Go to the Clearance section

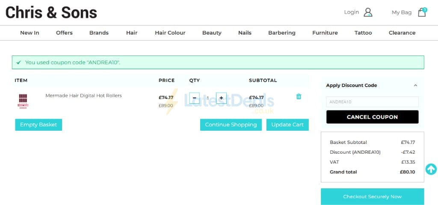[402, 33]
